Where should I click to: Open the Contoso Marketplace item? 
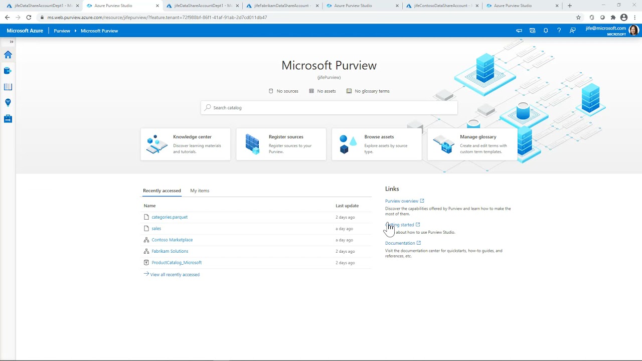[172, 240]
